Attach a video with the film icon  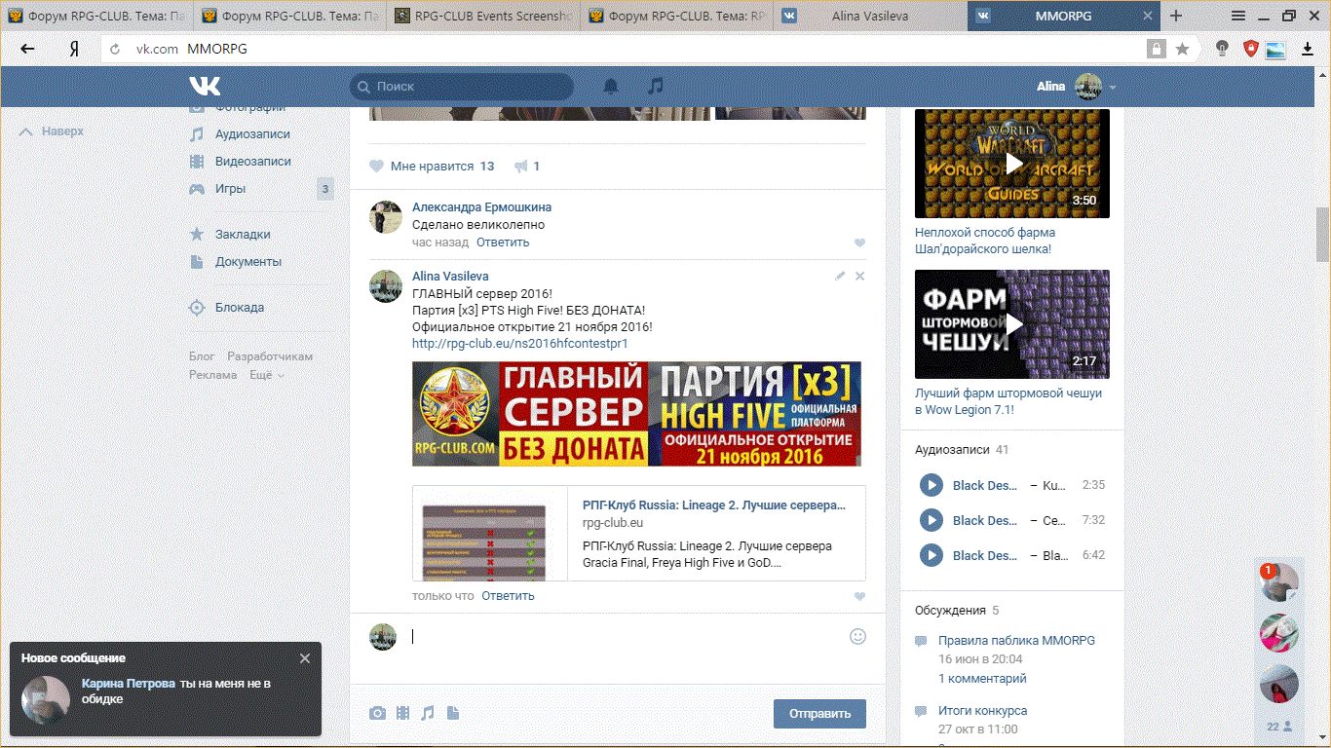click(402, 713)
